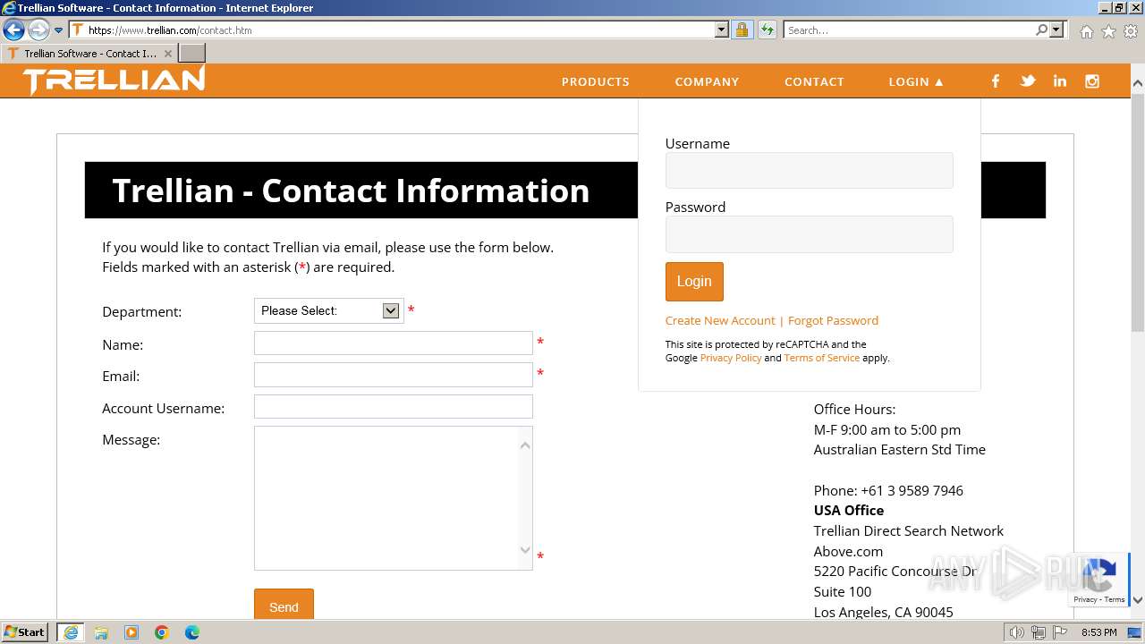This screenshot has width=1145, height=644.
Task: Open recent pages dropdown next to Forward
Action: tap(58, 30)
